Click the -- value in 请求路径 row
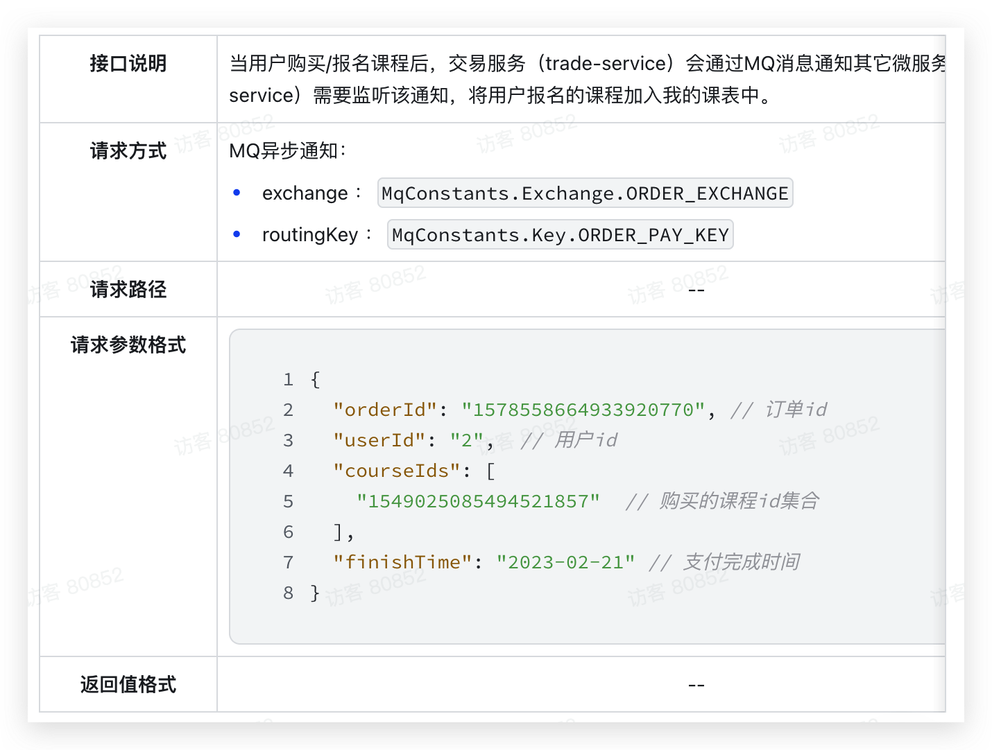This screenshot has width=992, height=750. point(696,289)
